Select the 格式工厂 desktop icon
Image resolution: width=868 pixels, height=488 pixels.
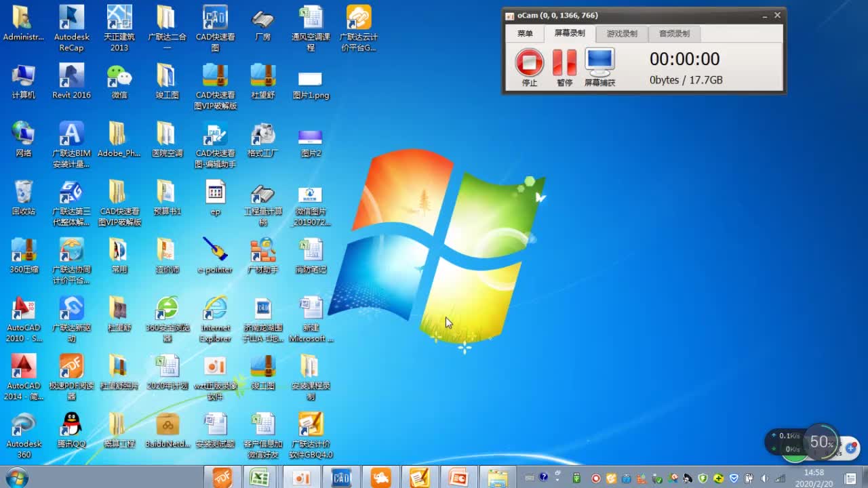tap(262, 140)
